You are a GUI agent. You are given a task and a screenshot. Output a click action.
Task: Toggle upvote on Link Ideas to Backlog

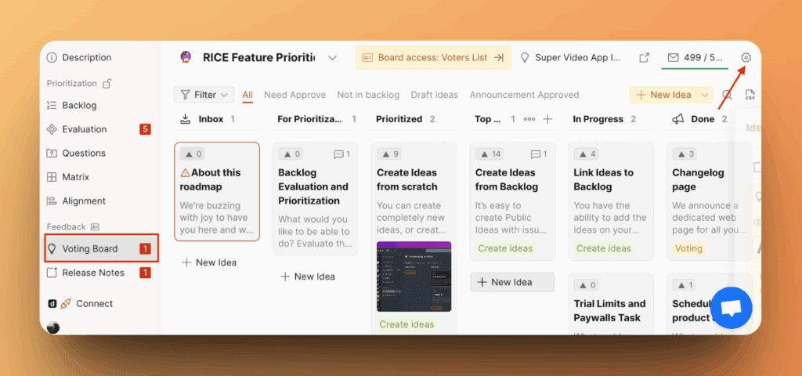[587, 154]
